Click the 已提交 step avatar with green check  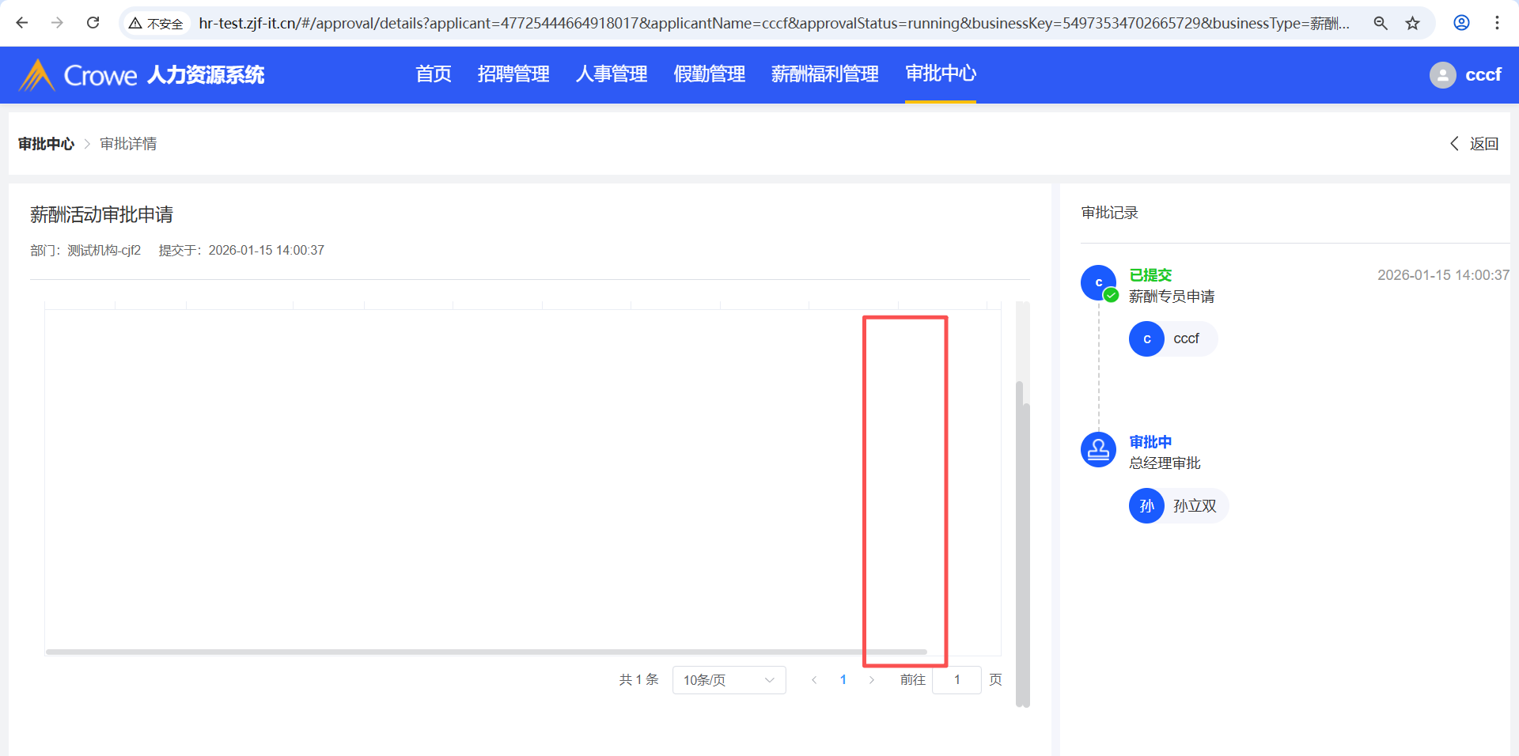pos(1099,283)
